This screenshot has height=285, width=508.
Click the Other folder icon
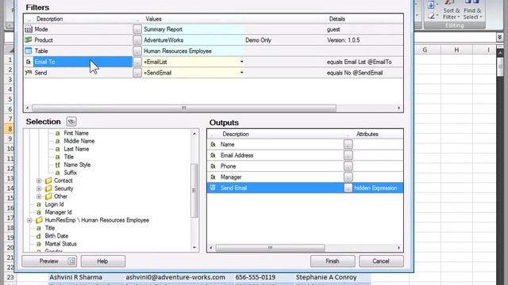[x=48, y=196]
